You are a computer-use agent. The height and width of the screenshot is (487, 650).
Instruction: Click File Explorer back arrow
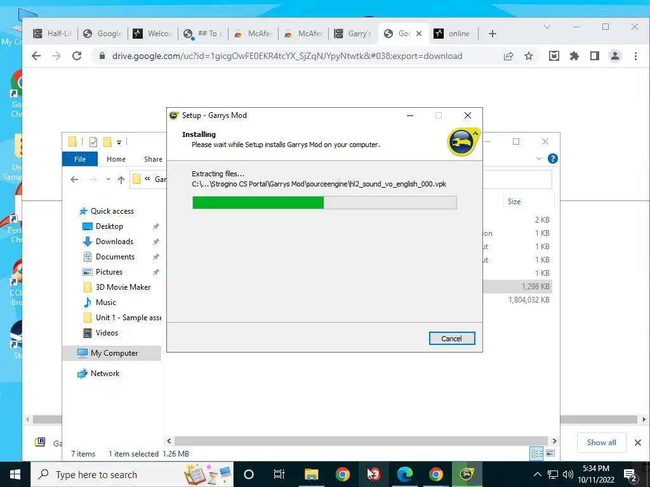74,179
